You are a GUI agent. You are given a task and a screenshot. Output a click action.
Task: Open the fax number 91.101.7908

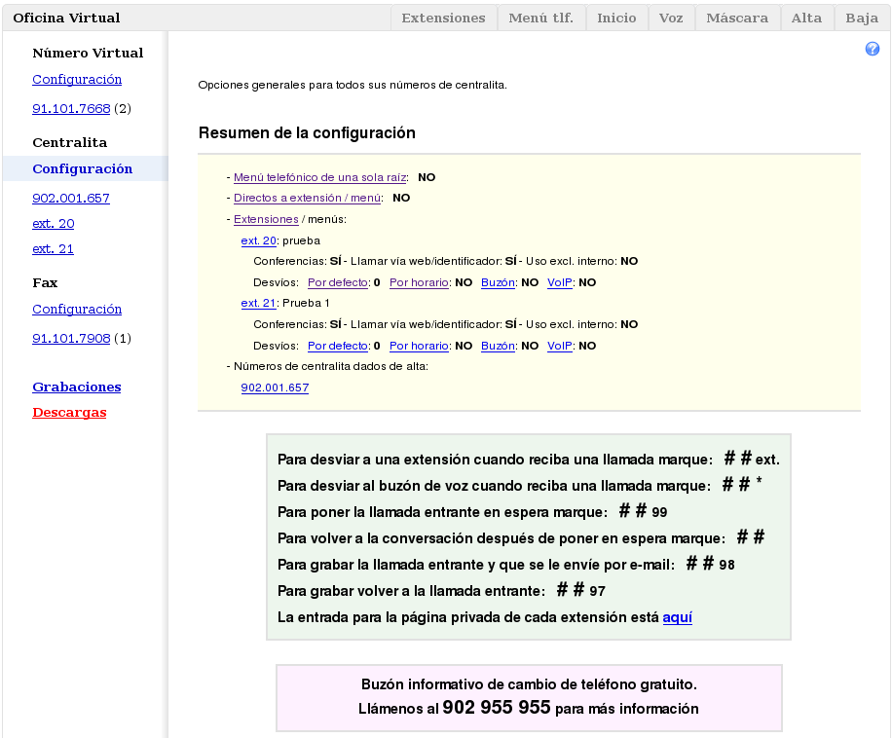click(x=71, y=338)
